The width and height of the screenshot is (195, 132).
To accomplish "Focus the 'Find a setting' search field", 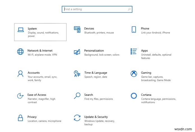I will coord(95,9).
